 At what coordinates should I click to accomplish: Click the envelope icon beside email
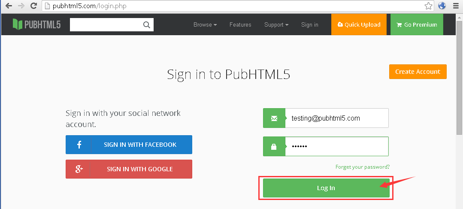click(x=274, y=118)
